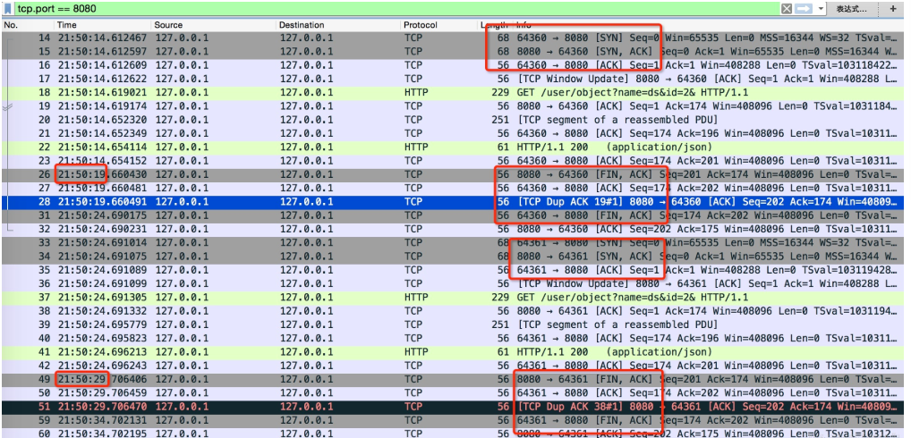The image size is (911, 438).
Task: Clear the tcp.port display filter
Action: (x=787, y=8)
